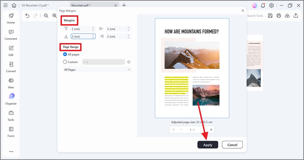Image resolution: width=304 pixels, height=160 pixels.
Task: Go to the first preview page
Action: pos(173,129)
